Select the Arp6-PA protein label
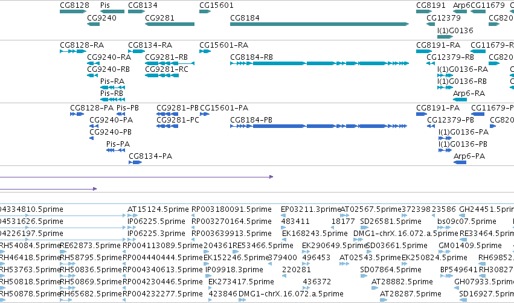The width and height of the screenshot is (514, 303). click(469, 156)
